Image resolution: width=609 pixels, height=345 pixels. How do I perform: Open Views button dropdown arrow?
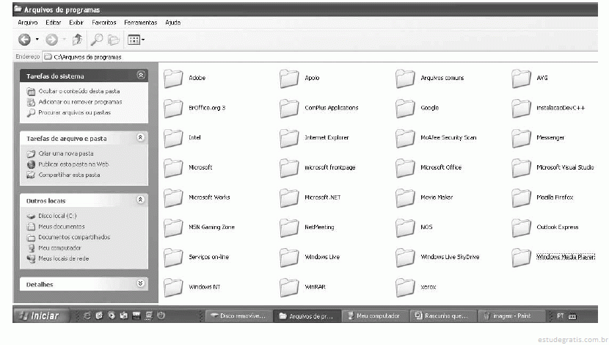click(x=143, y=40)
